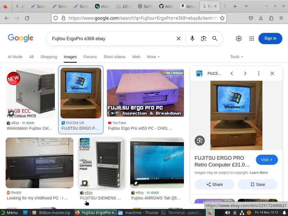Viewport: 288px width, 216px height.
Task: Switch to the All results tab
Action: click(x=31, y=57)
